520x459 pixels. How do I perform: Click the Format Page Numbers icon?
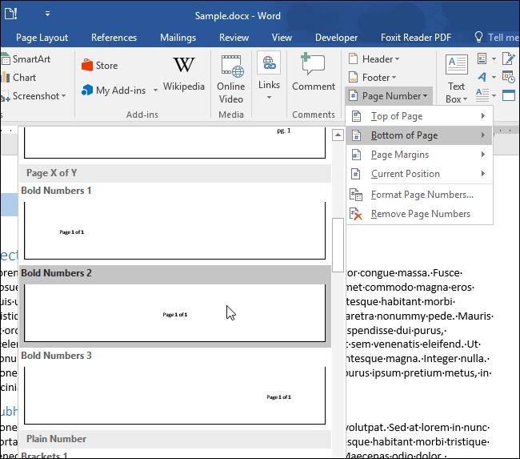click(356, 195)
